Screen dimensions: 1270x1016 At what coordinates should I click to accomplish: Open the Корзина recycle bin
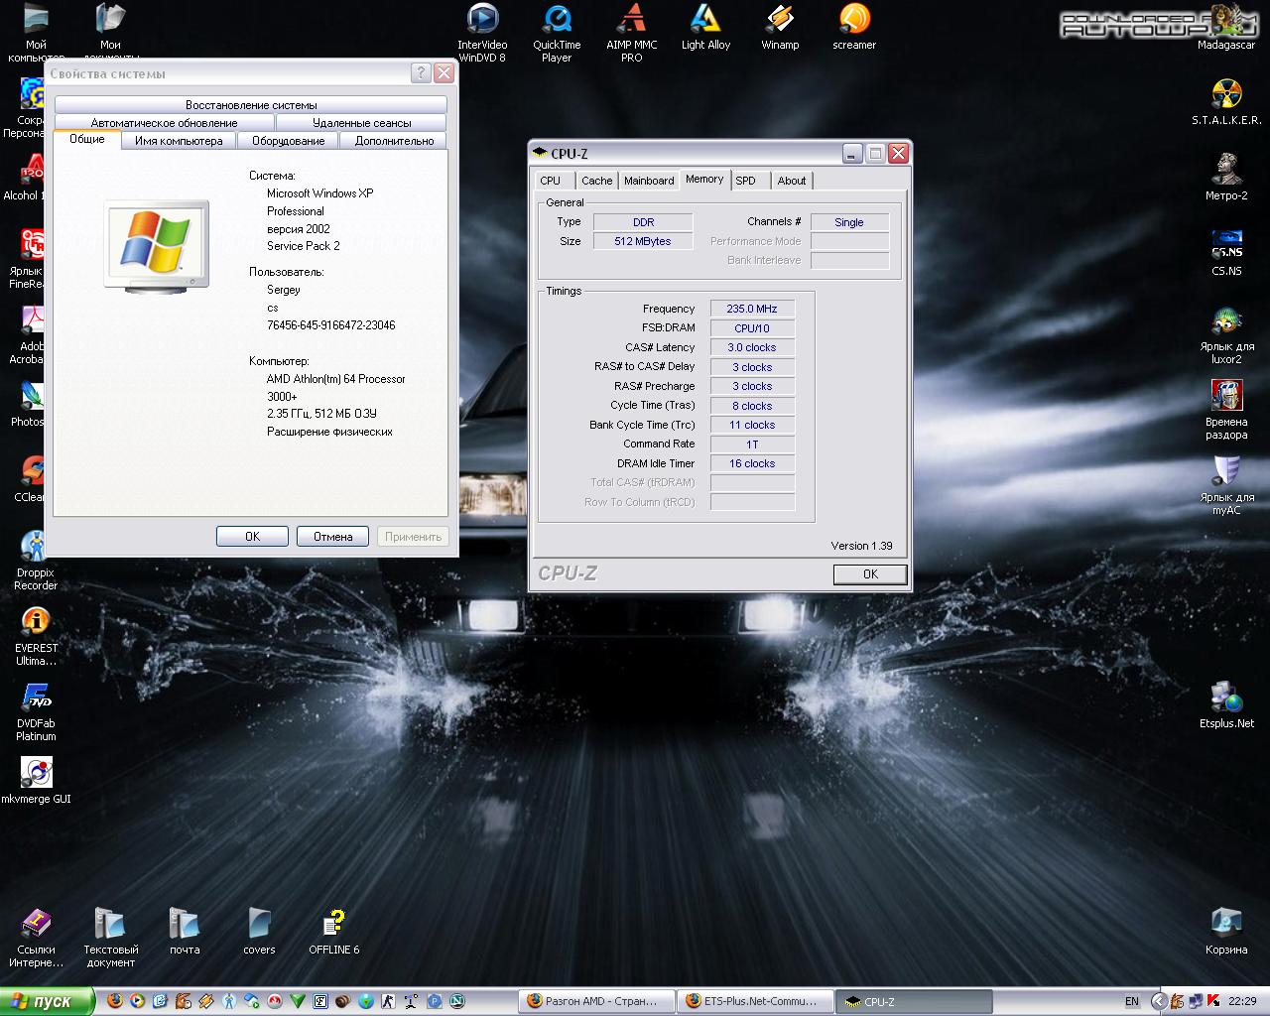pos(1226,923)
